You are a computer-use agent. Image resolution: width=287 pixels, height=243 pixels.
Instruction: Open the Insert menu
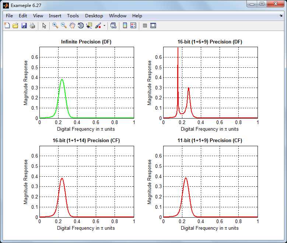pyautogui.click(x=55, y=16)
